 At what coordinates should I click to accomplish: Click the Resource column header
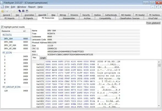(x=11, y=31)
